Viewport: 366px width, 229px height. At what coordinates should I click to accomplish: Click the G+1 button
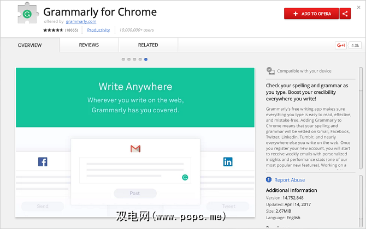341,45
